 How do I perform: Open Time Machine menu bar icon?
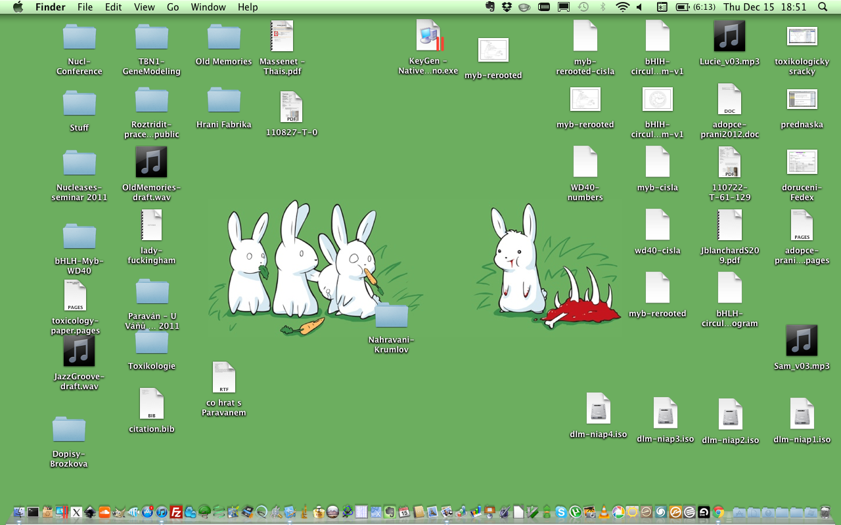point(583,7)
